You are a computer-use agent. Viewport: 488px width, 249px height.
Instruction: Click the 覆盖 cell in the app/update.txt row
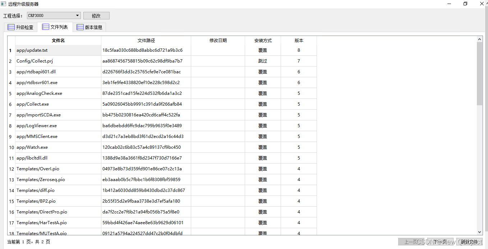pos(263,50)
